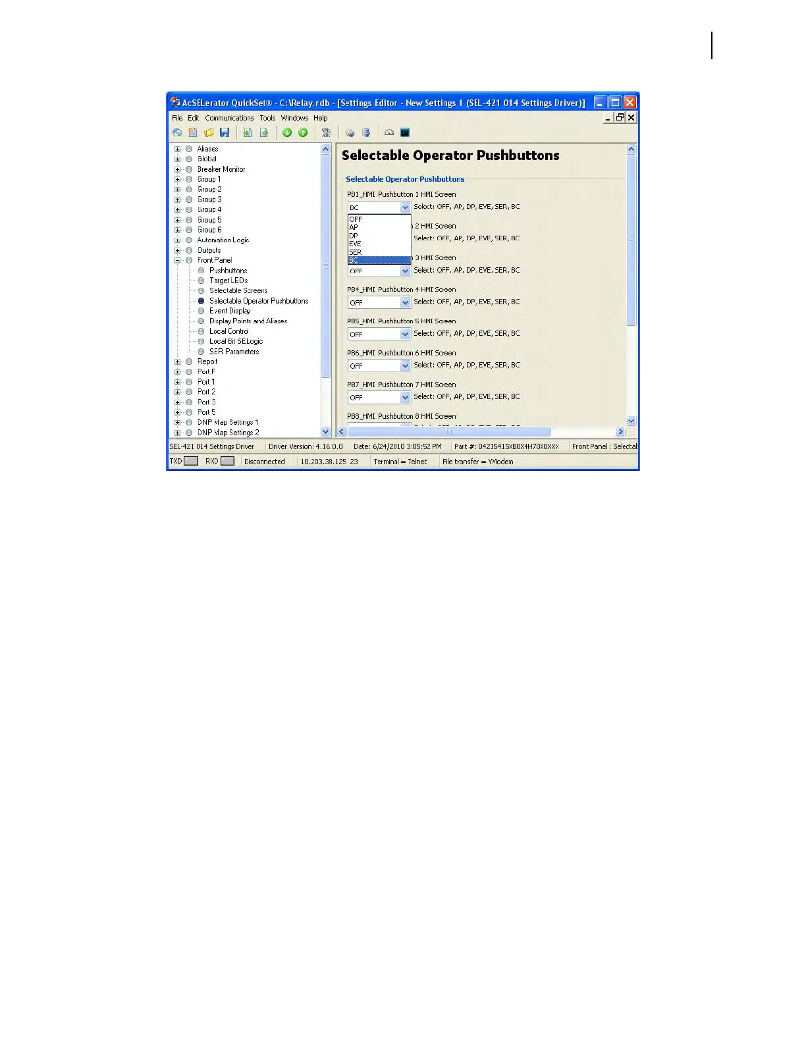Open the Help menu
This screenshot has width=806, height=1043.
320,118
